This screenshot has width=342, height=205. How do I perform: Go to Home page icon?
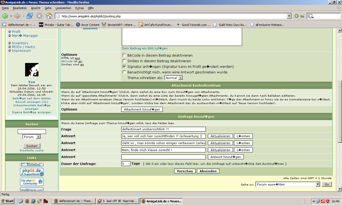(49, 16)
